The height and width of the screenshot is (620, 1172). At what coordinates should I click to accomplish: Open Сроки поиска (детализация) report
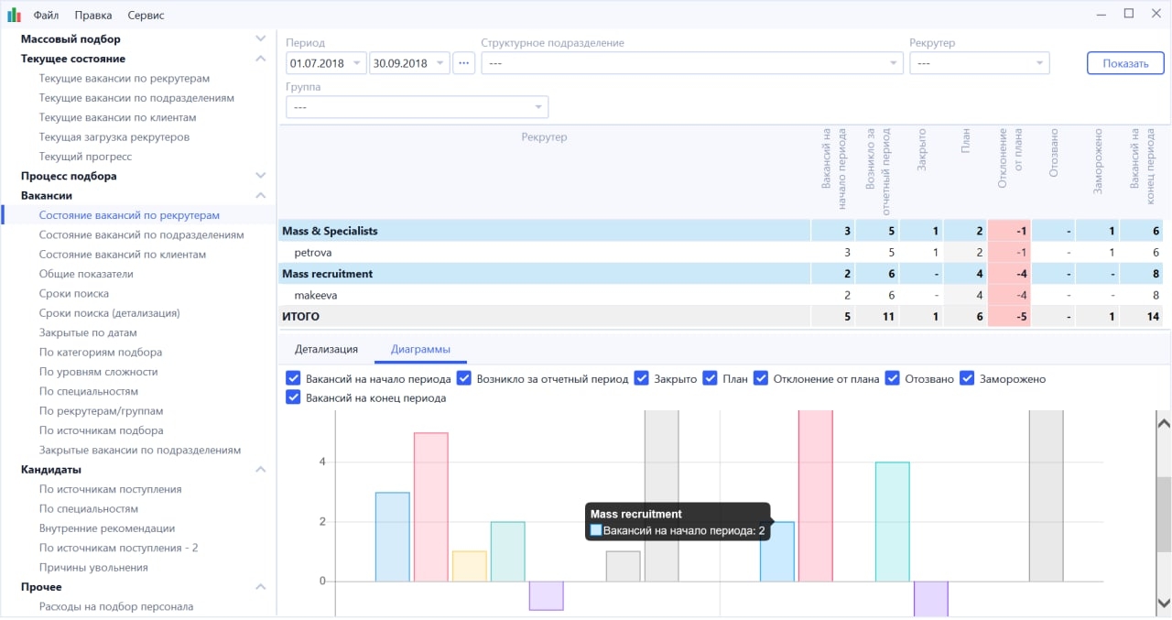[109, 312]
